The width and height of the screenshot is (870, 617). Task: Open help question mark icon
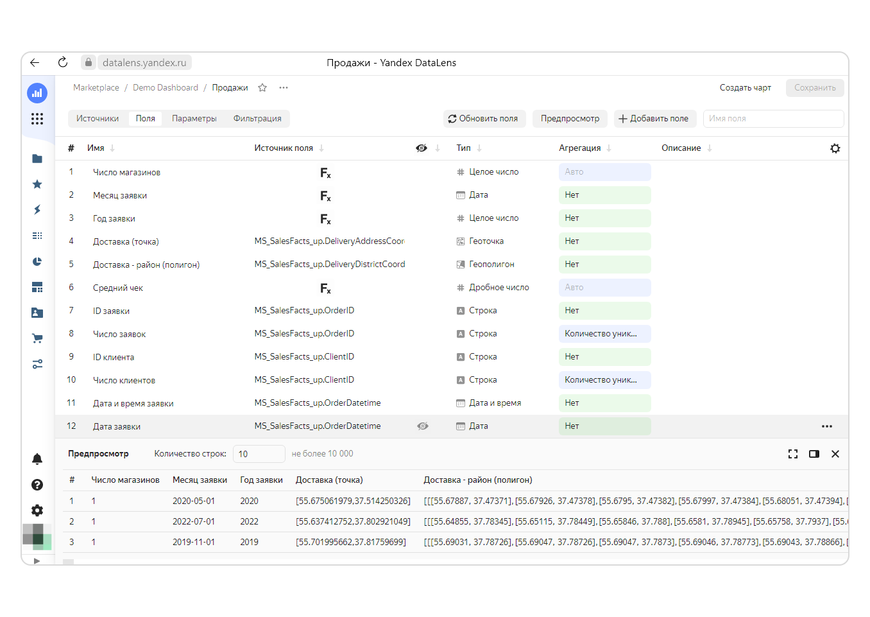pos(37,485)
